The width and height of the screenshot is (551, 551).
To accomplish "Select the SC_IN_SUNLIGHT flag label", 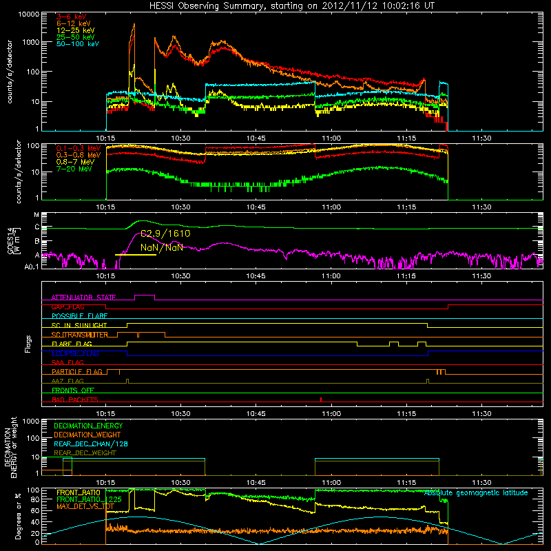I will click(79, 325).
